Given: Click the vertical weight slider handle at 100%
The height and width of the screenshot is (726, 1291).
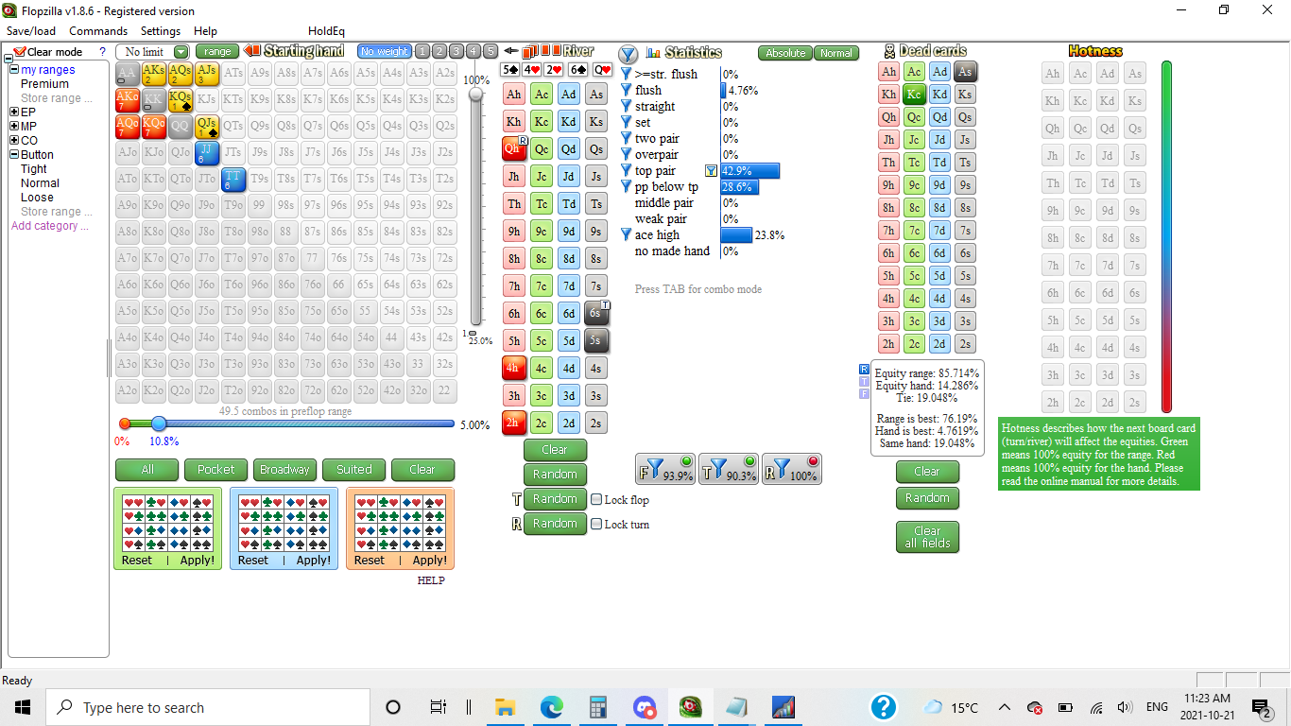Looking at the screenshot, I should point(476,94).
